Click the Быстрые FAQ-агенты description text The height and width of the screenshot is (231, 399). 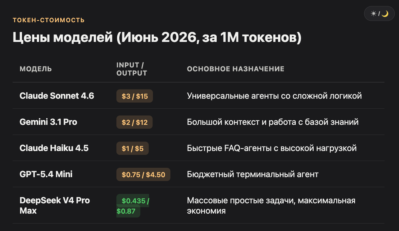pos(272,149)
